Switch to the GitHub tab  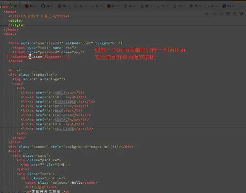[46, 6]
